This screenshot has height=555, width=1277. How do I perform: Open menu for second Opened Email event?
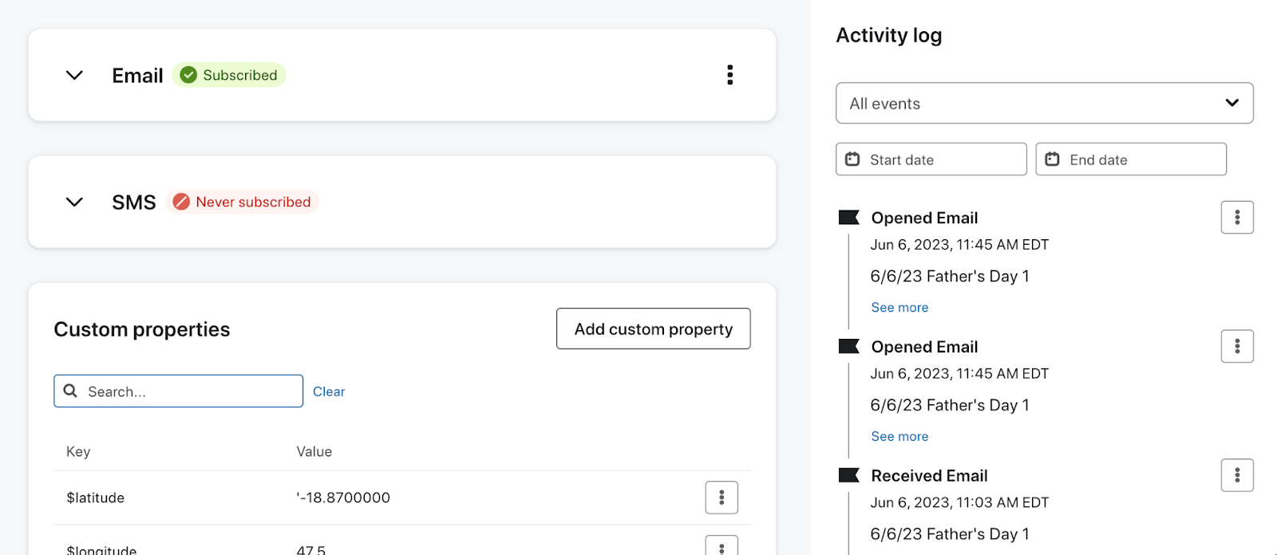point(1237,346)
